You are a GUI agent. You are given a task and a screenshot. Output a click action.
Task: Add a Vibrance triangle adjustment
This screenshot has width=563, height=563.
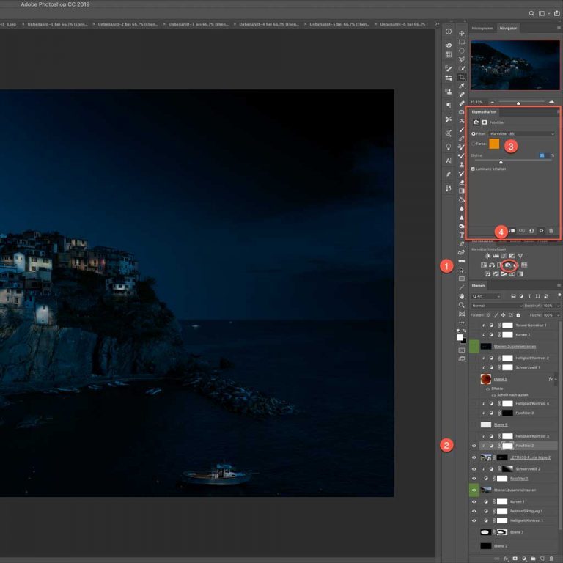[x=520, y=256]
